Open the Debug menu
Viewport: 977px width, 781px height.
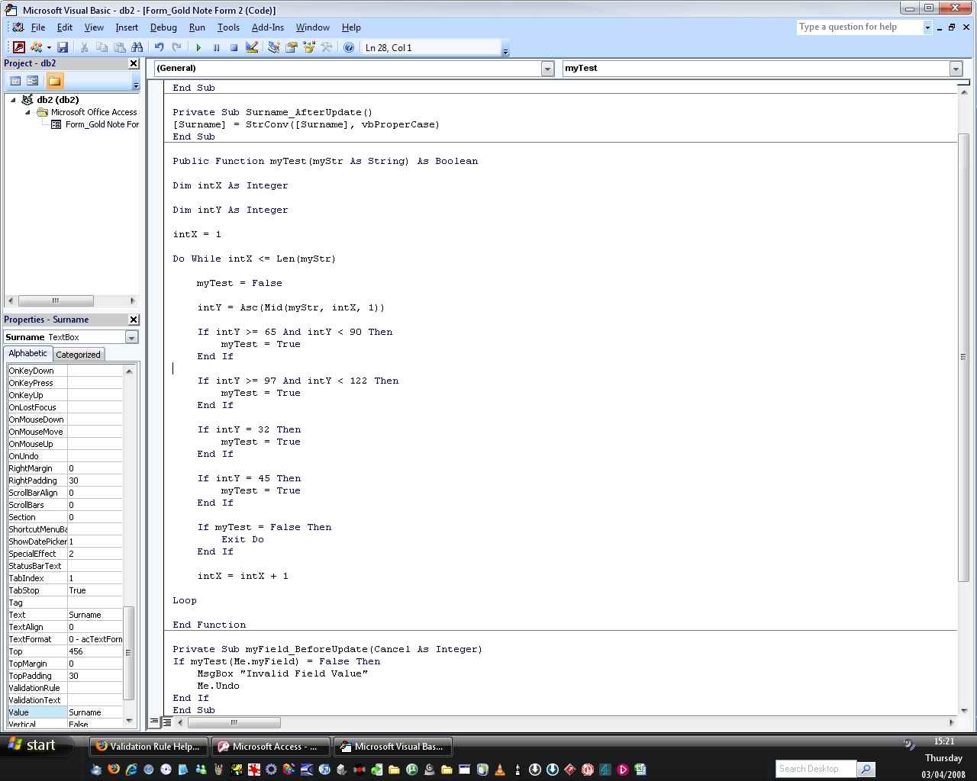point(163,27)
